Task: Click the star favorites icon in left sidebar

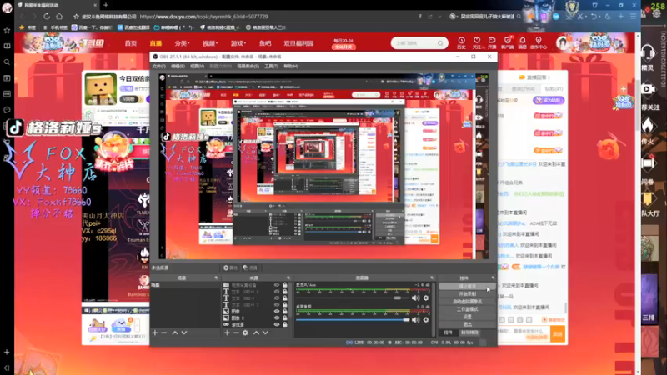Action: [7, 30]
